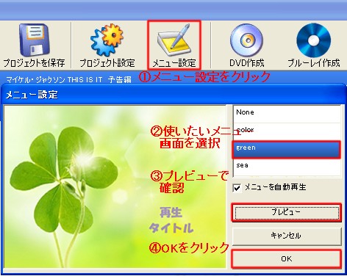Image resolution: width=347 pixels, height=276 pixels.
Task: Toggle the メニューを自動再生 checkbox
Action: [x=237, y=188]
